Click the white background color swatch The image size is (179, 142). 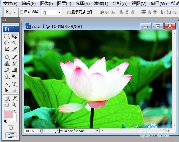pyautogui.click(x=14, y=120)
